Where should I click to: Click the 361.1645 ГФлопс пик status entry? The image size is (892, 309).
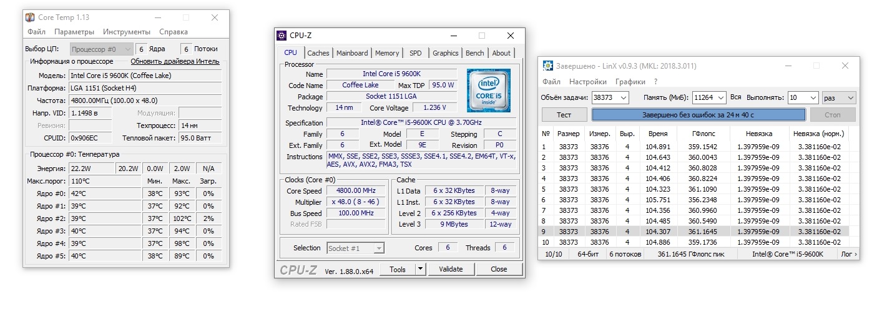click(x=690, y=254)
